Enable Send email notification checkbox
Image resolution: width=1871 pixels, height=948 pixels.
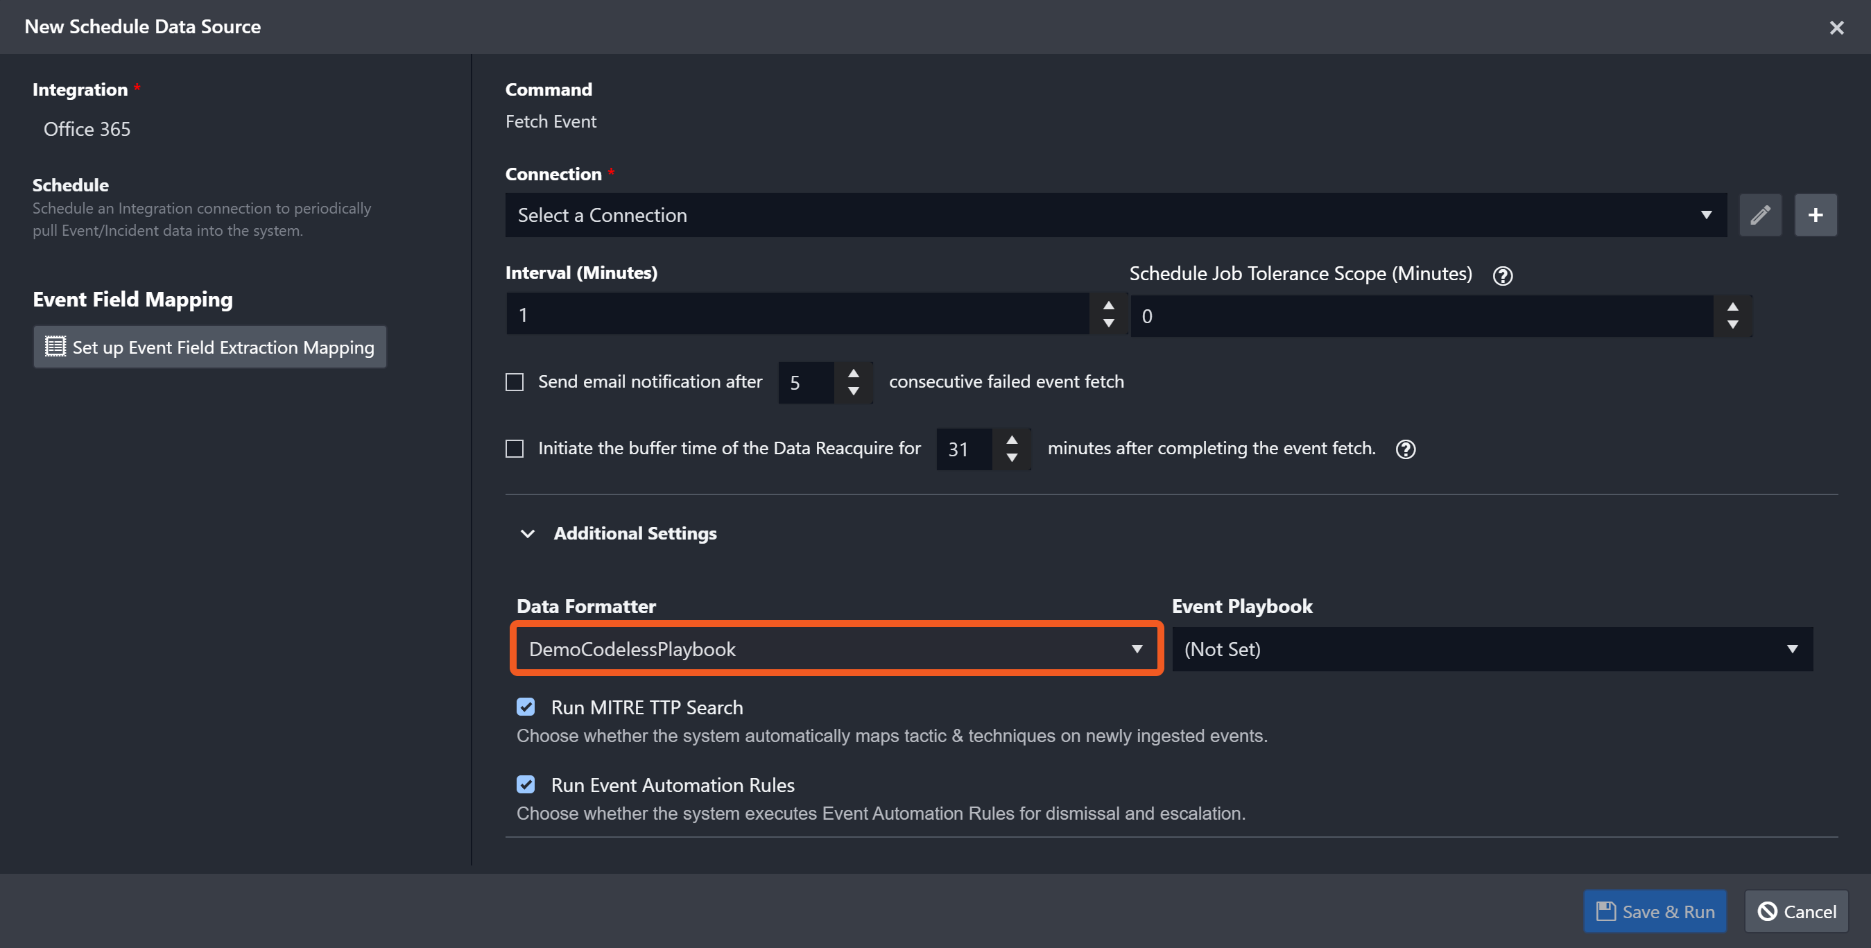(x=515, y=382)
